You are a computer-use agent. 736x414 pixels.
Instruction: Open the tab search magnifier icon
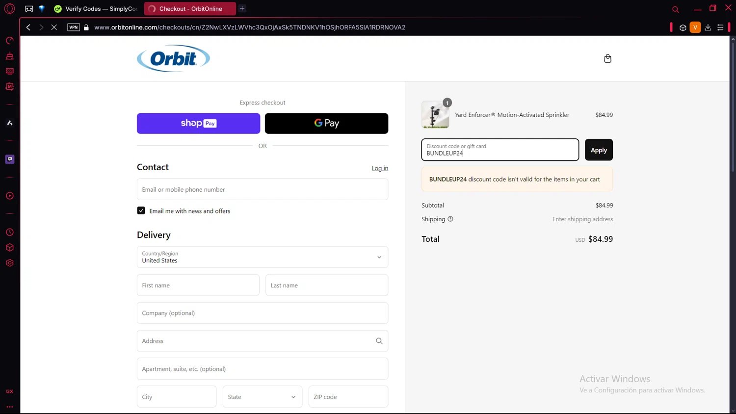[676, 9]
